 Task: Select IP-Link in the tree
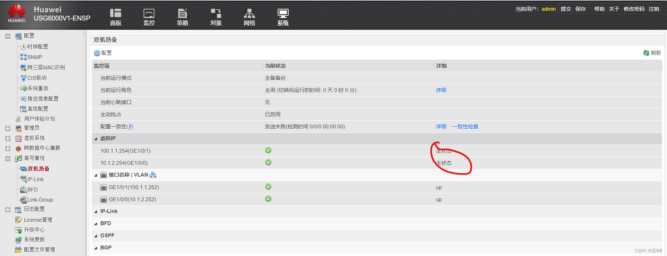click(x=35, y=179)
